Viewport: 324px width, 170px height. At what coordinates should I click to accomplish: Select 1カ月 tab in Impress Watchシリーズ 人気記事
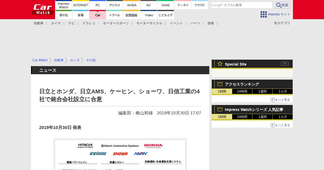[x=283, y=117]
